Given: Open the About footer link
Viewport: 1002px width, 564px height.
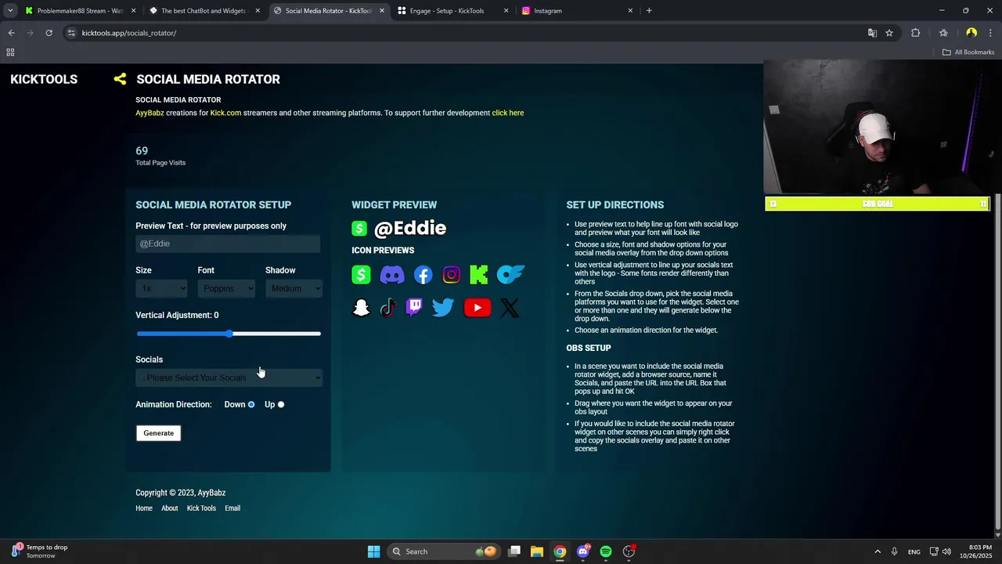Looking at the screenshot, I should click(x=170, y=508).
